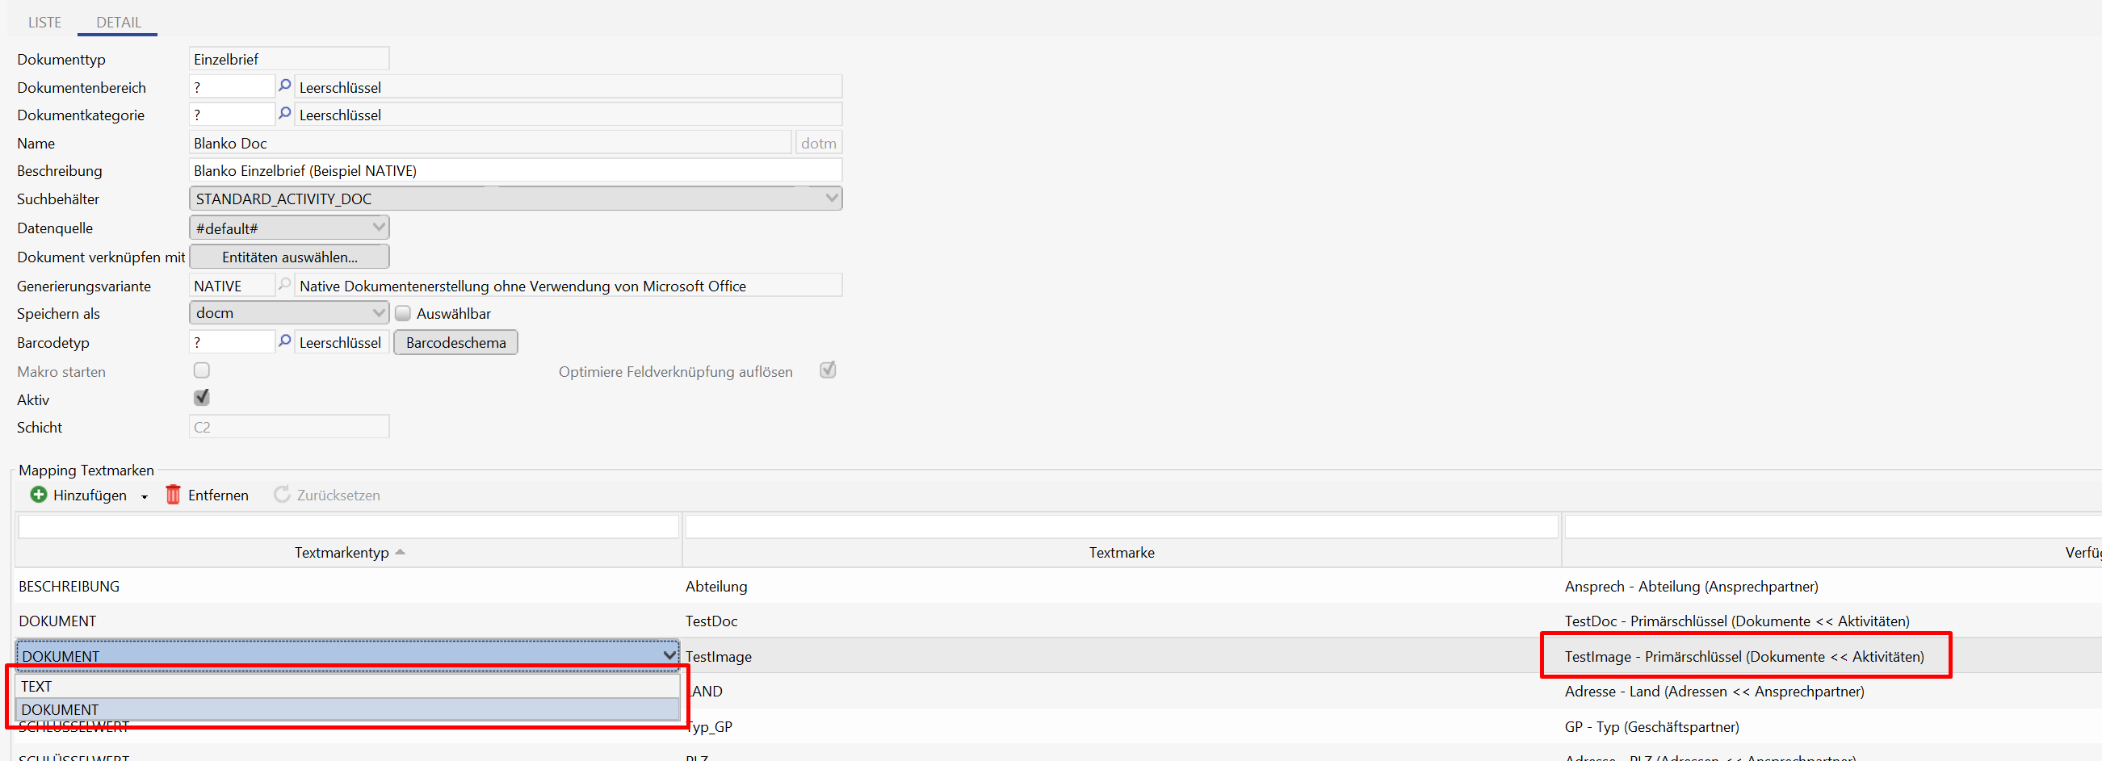
Task: Toggle the Makro starten checkbox
Action: coord(202,370)
